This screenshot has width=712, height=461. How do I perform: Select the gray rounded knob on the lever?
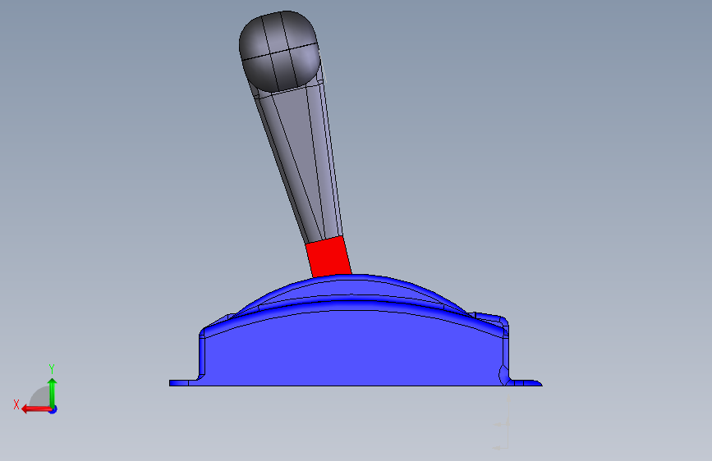(x=280, y=52)
